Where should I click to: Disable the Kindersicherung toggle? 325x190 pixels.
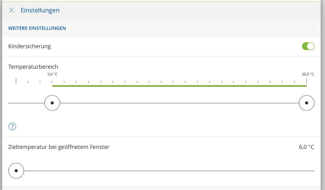pyautogui.click(x=308, y=46)
